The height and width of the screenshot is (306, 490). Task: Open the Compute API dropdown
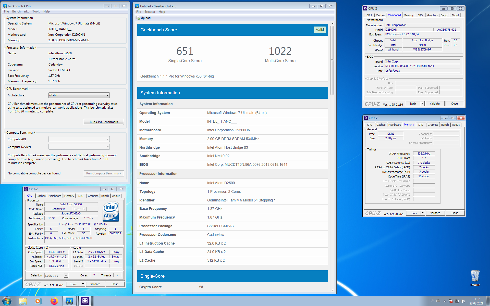point(79,139)
